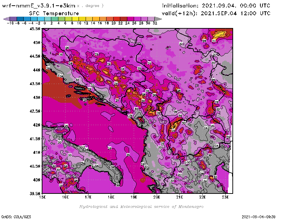This screenshot has height=219, width=283.
Task: Click the '41N' latitude label
Action: [x=36, y=152]
